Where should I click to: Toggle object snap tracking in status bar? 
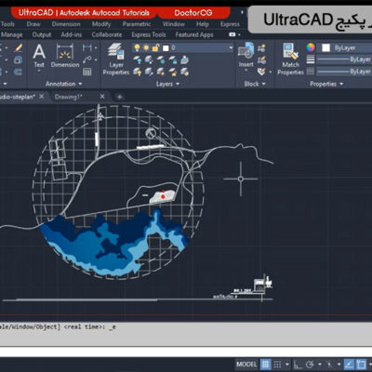(350, 365)
